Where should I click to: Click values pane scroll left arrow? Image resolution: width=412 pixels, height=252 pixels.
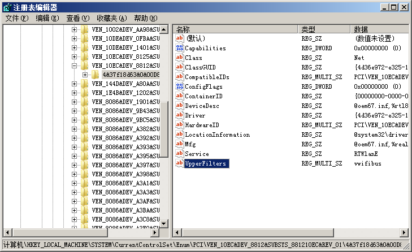[177, 232]
